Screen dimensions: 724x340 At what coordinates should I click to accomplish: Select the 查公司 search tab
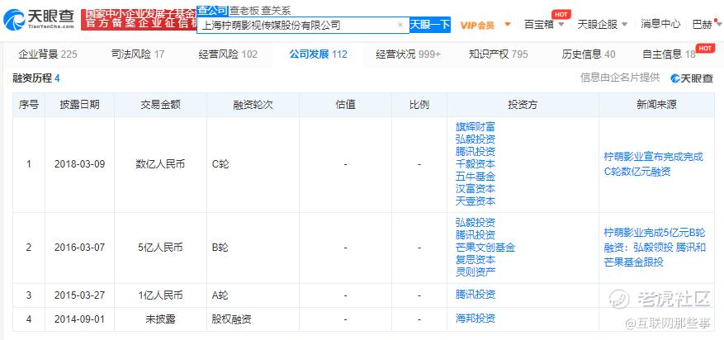(x=212, y=10)
